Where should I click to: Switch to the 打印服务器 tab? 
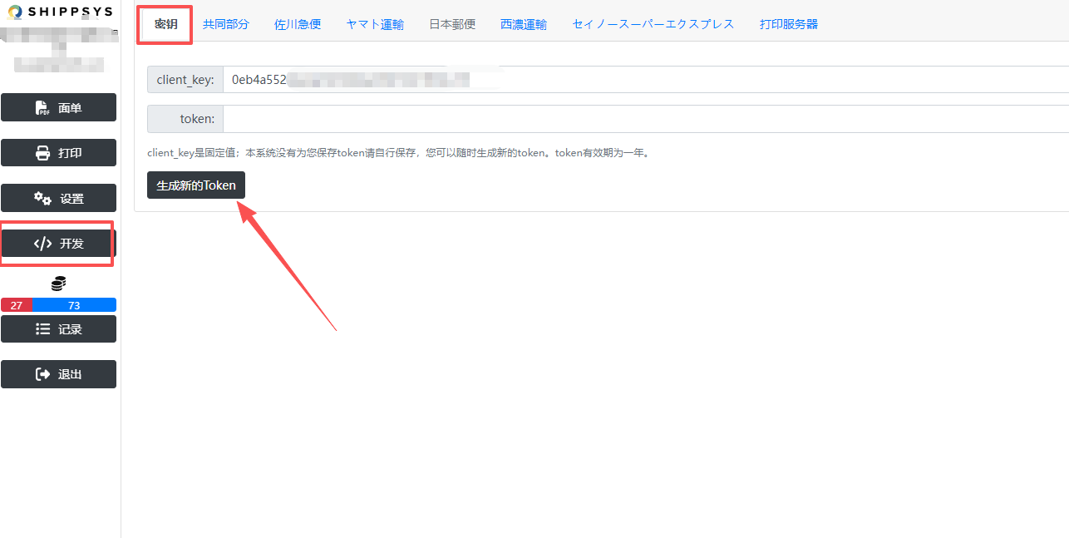pyautogui.click(x=789, y=24)
